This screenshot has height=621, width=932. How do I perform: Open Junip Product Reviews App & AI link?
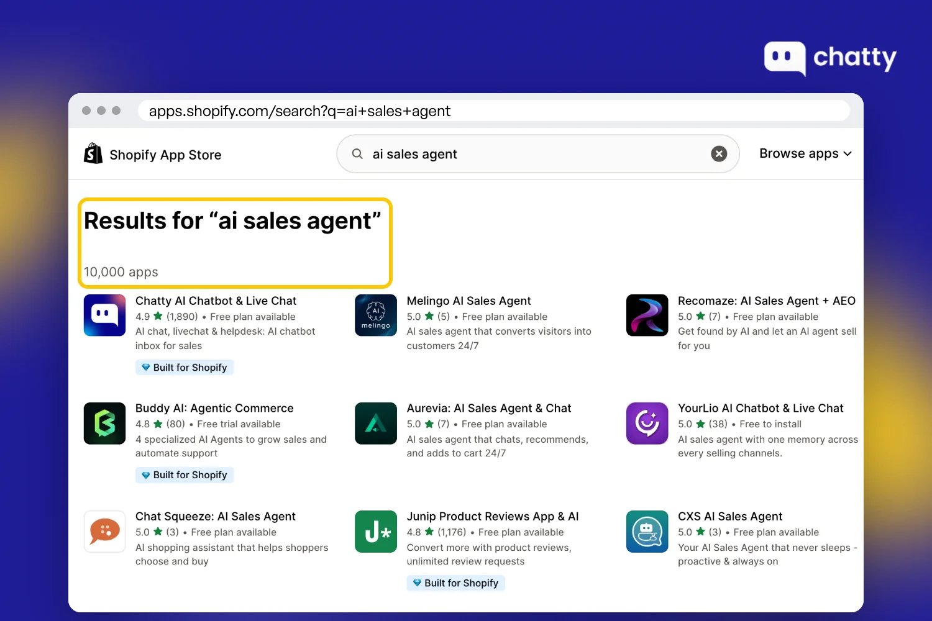pos(493,517)
